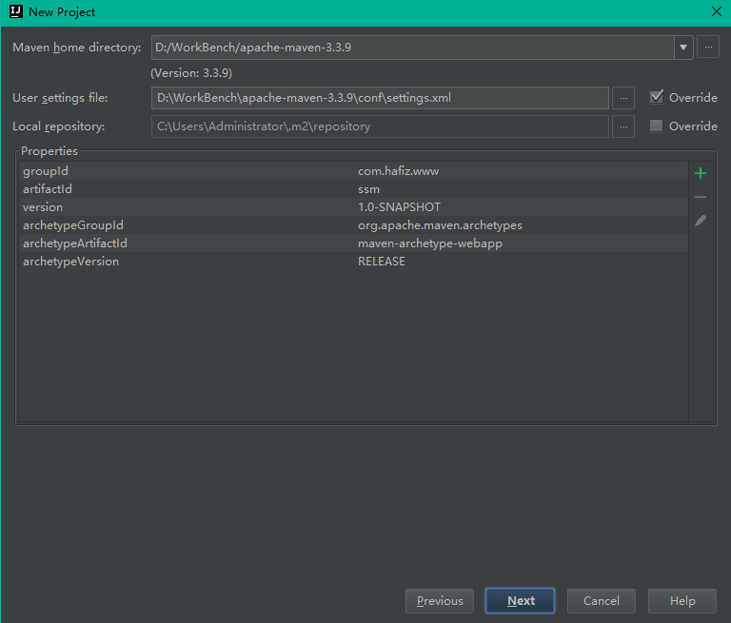Click the Local repository path field
This screenshot has width=731, height=623.
(x=380, y=127)
